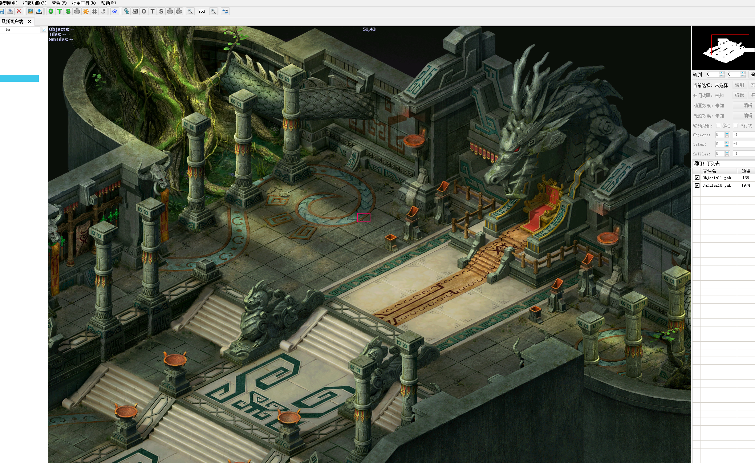
Task: Click the orange asterisk effect icon
Action: (86, 11)
